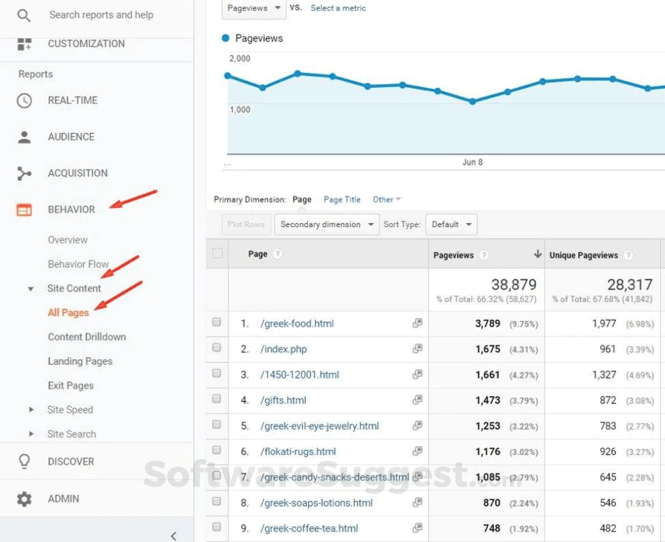
Task: Click the Select a metric link
Action: pyautogui.click(x=338, y=8)
